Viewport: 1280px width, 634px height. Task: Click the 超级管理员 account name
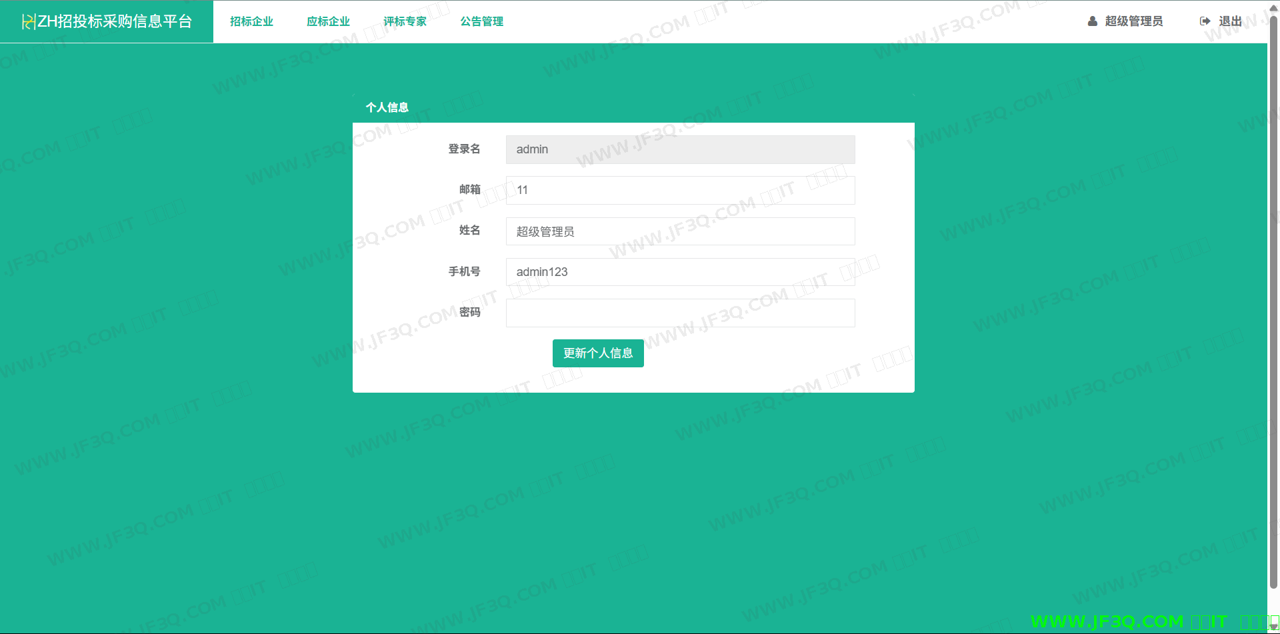pos(1133,21)
